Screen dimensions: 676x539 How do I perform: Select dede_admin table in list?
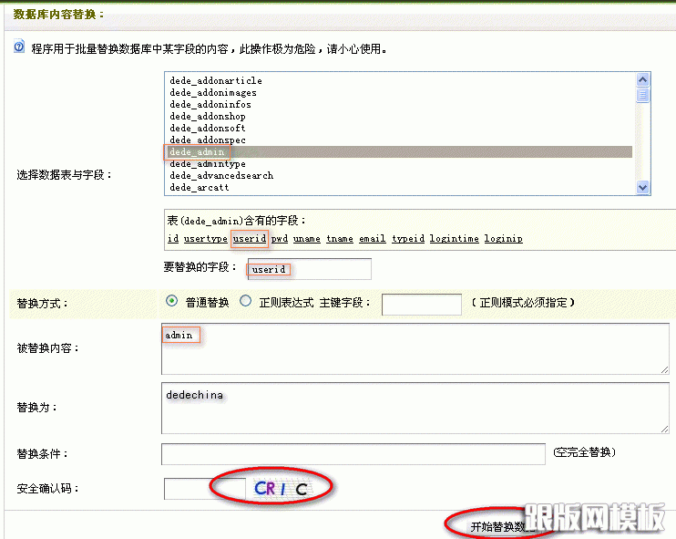pos(197,152)
